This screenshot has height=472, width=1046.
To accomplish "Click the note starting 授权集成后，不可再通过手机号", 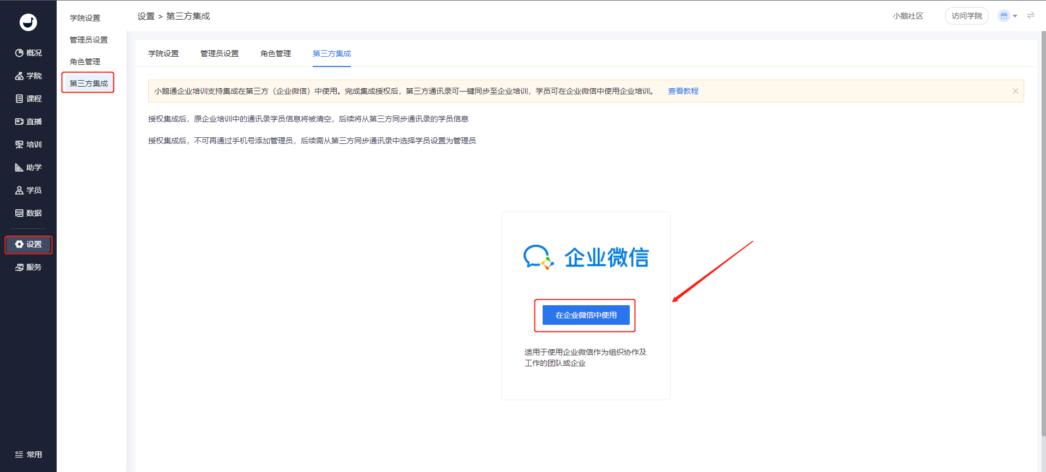I will (x=312, y=141).
